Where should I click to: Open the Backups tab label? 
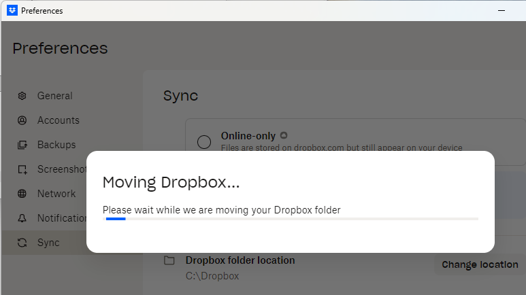point(56,145)
